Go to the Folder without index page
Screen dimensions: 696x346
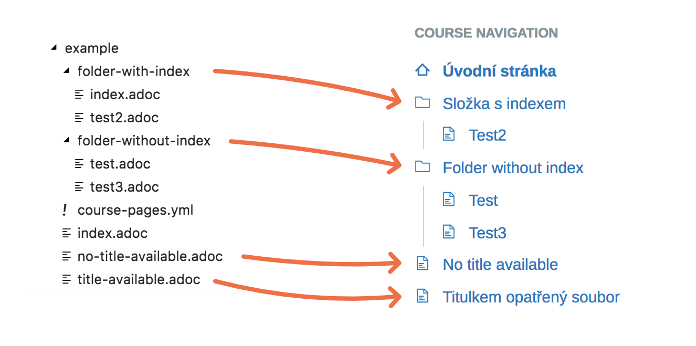pyautogui.click(x=513, y=167)
